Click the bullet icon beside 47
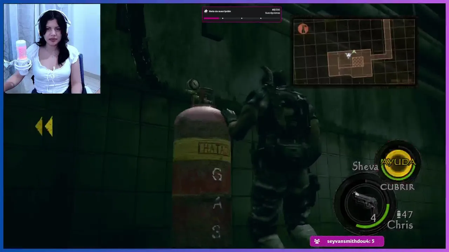The image size is (449, 252). [399, 214]
